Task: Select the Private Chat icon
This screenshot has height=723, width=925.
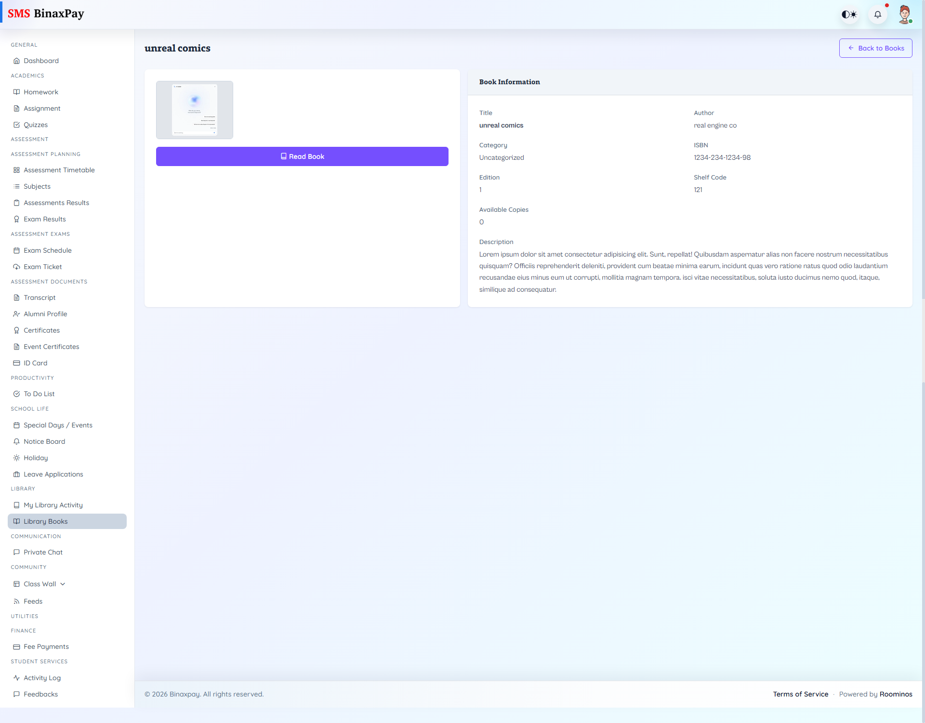Action: [x=16, y=552]
